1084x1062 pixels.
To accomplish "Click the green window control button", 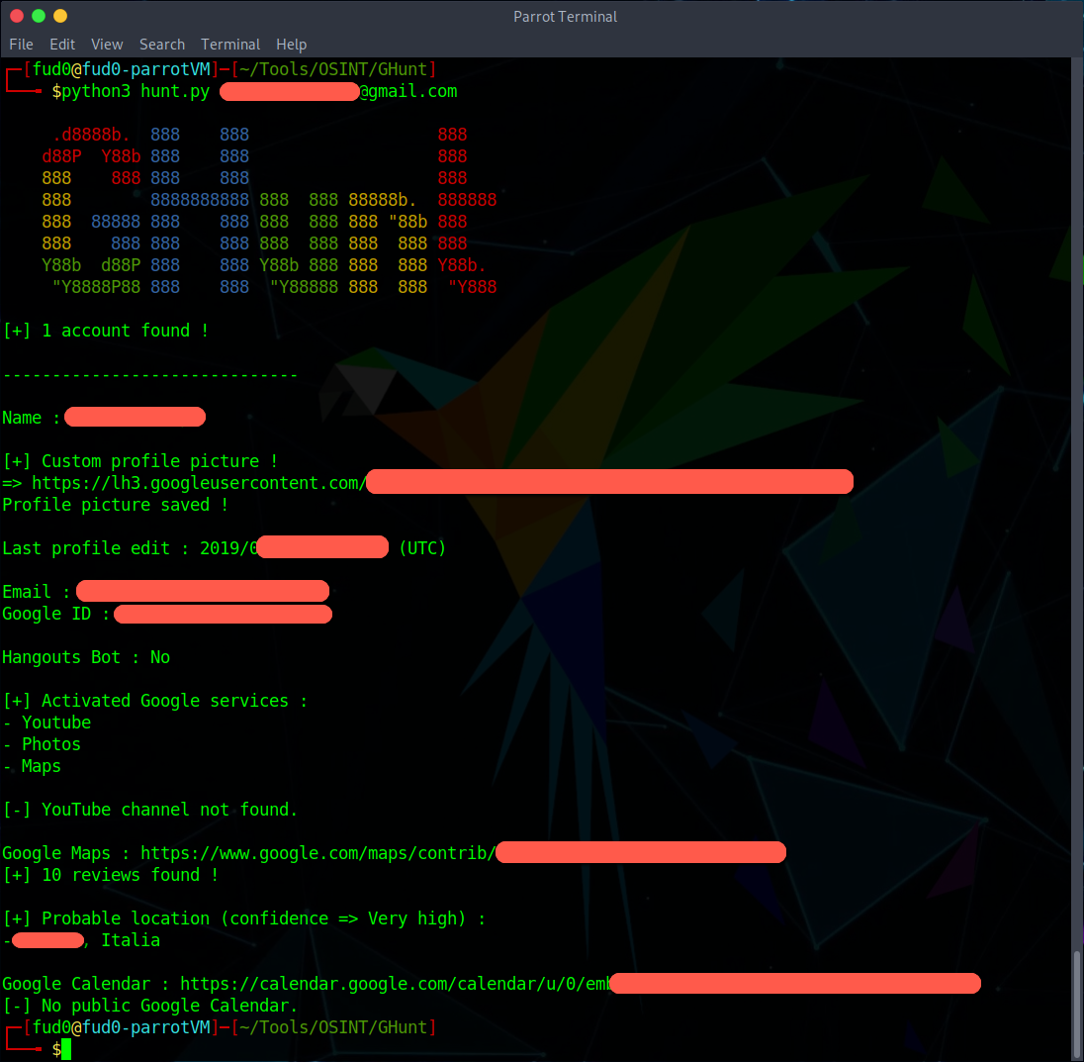I will click(x=39, y=16).
